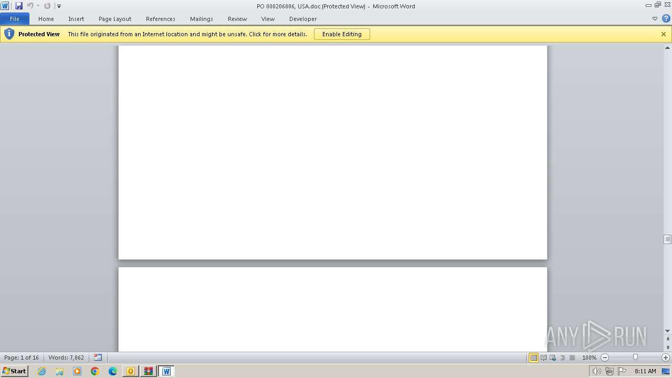Click the Words: 7,862 count in status bar
672x378 pixels.
tap(66, 358)
